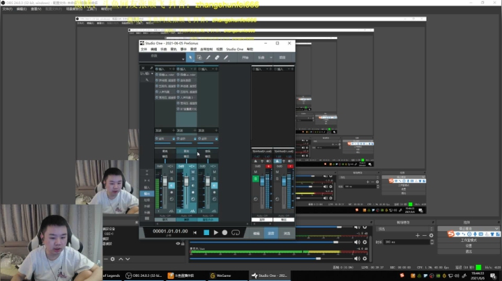This screenshot has height=281, width=502.
Task: Toggle green Solo on main output channel
Action: [x=255, y=179]
